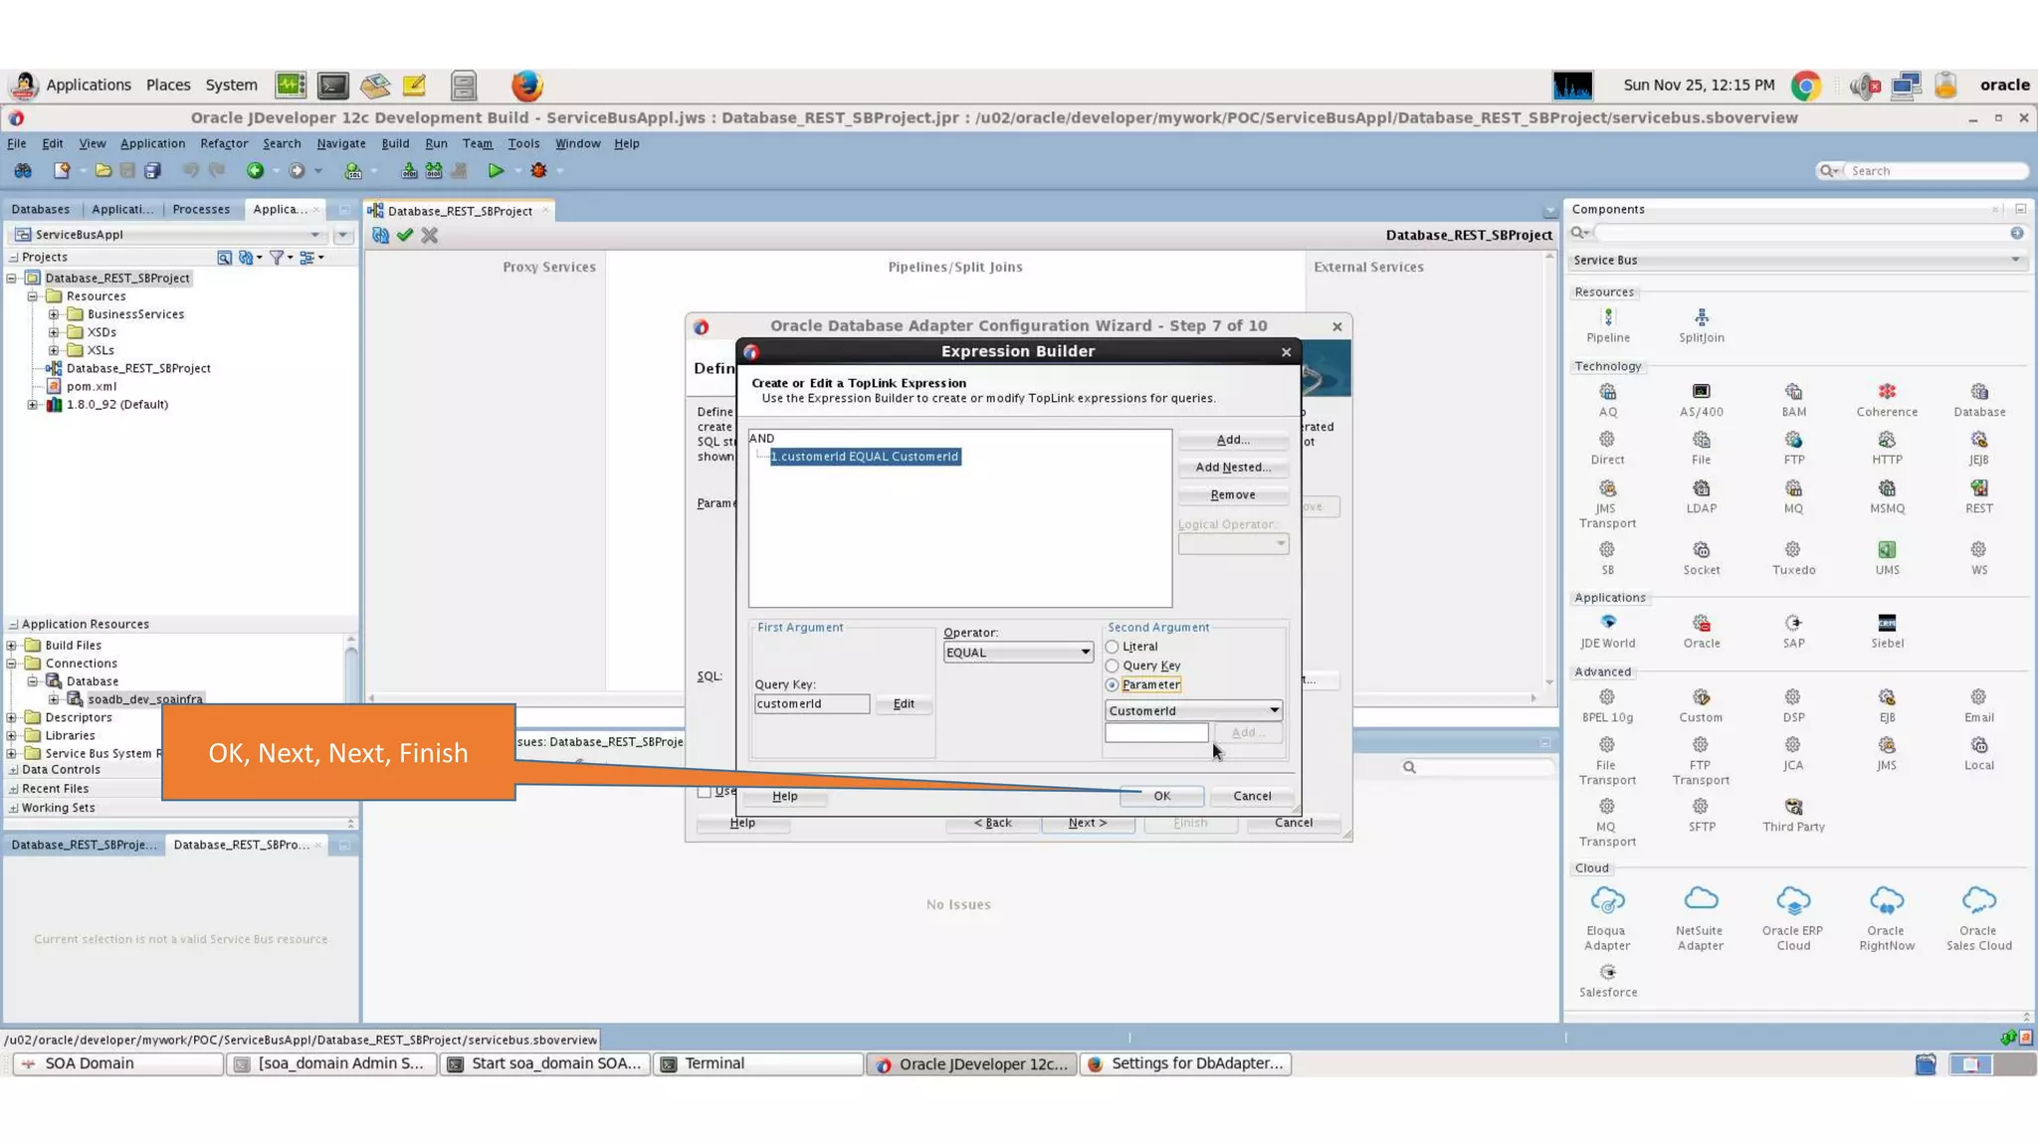Screen dimensions: 2038x1146
Task: Click the customerId query key field
Action: click(811, 704)
